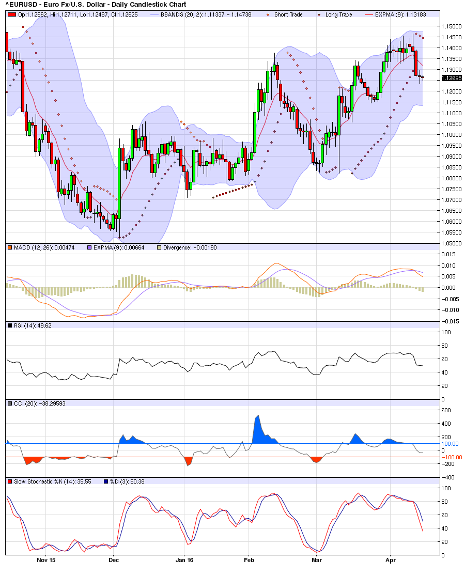Image resolution: width=465 pixels, height=576 pixels.
Task: Click the 1.05000 price axis label
Action: 452,243
